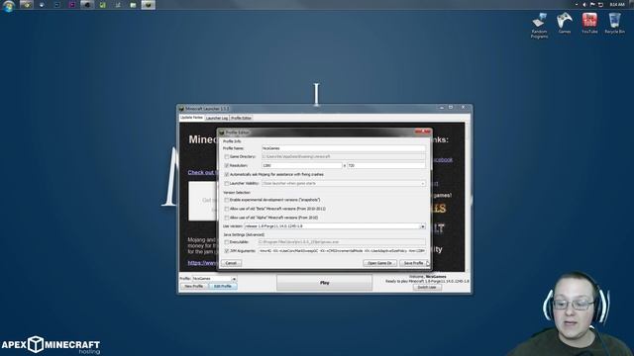The width and height of the screenshot is (634, 356).
Task: Click the resolution height field showing 720
Action: [x=386, y=165]
